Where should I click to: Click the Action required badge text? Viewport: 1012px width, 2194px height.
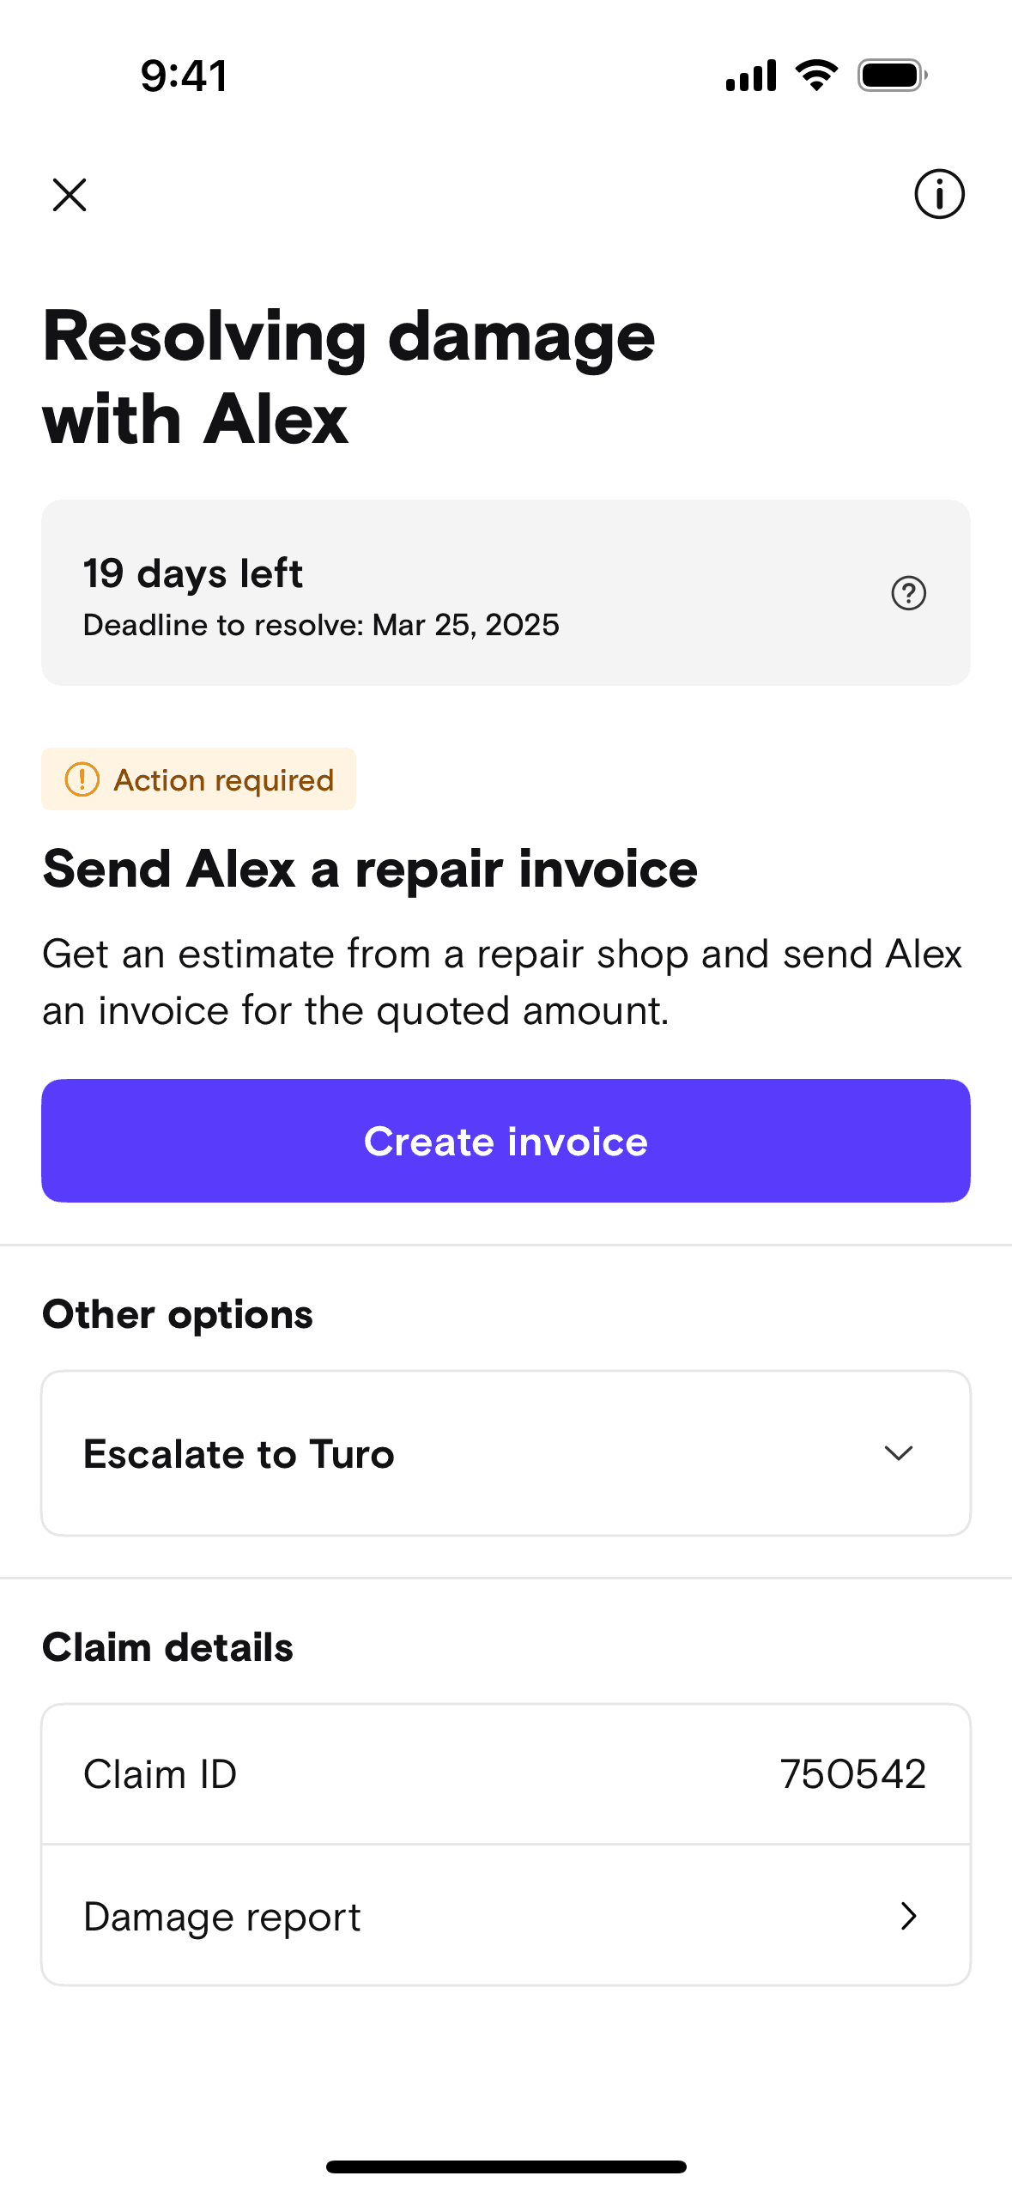click(x=223, y=780)
